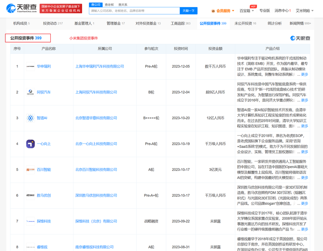The height and width of the screenshot is (251, 323).
Task: Open the 睿维视 product link
Action: point(42,247)
